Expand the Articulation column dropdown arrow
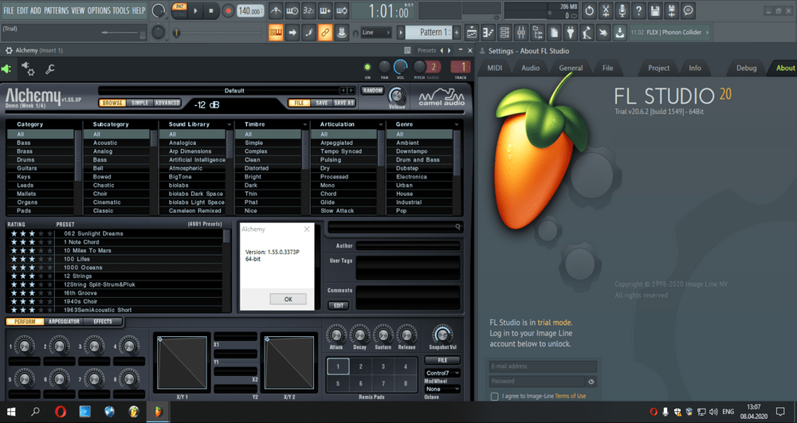The height and width of the screenshot is (423, 797). [x=381, y=124]
